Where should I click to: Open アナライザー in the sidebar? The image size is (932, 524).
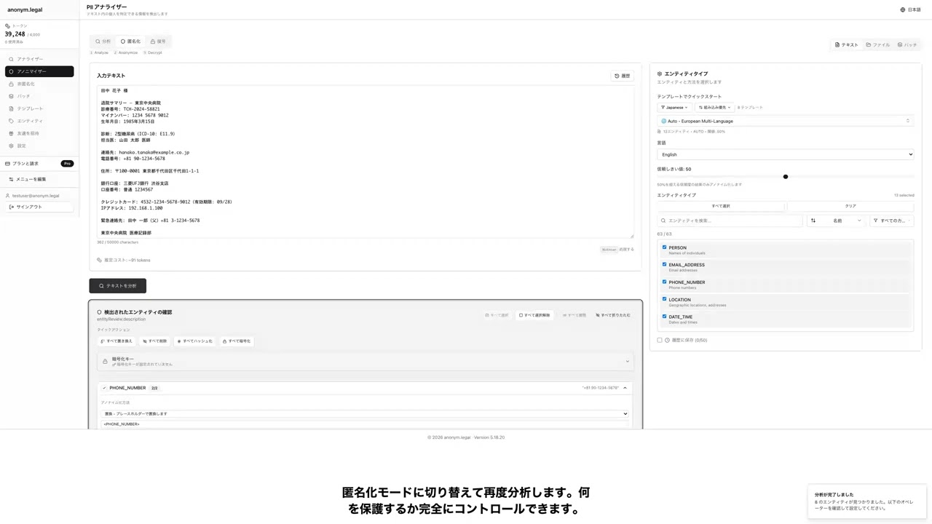pyautogui.click(x=39, y=59)
